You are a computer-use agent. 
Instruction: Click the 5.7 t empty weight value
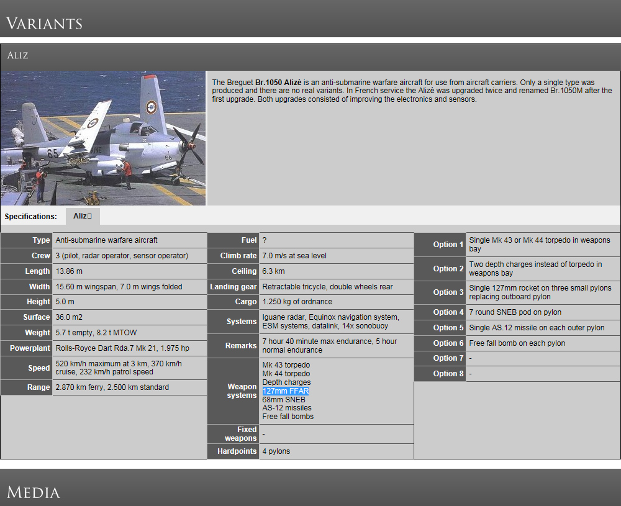[96, 333]
